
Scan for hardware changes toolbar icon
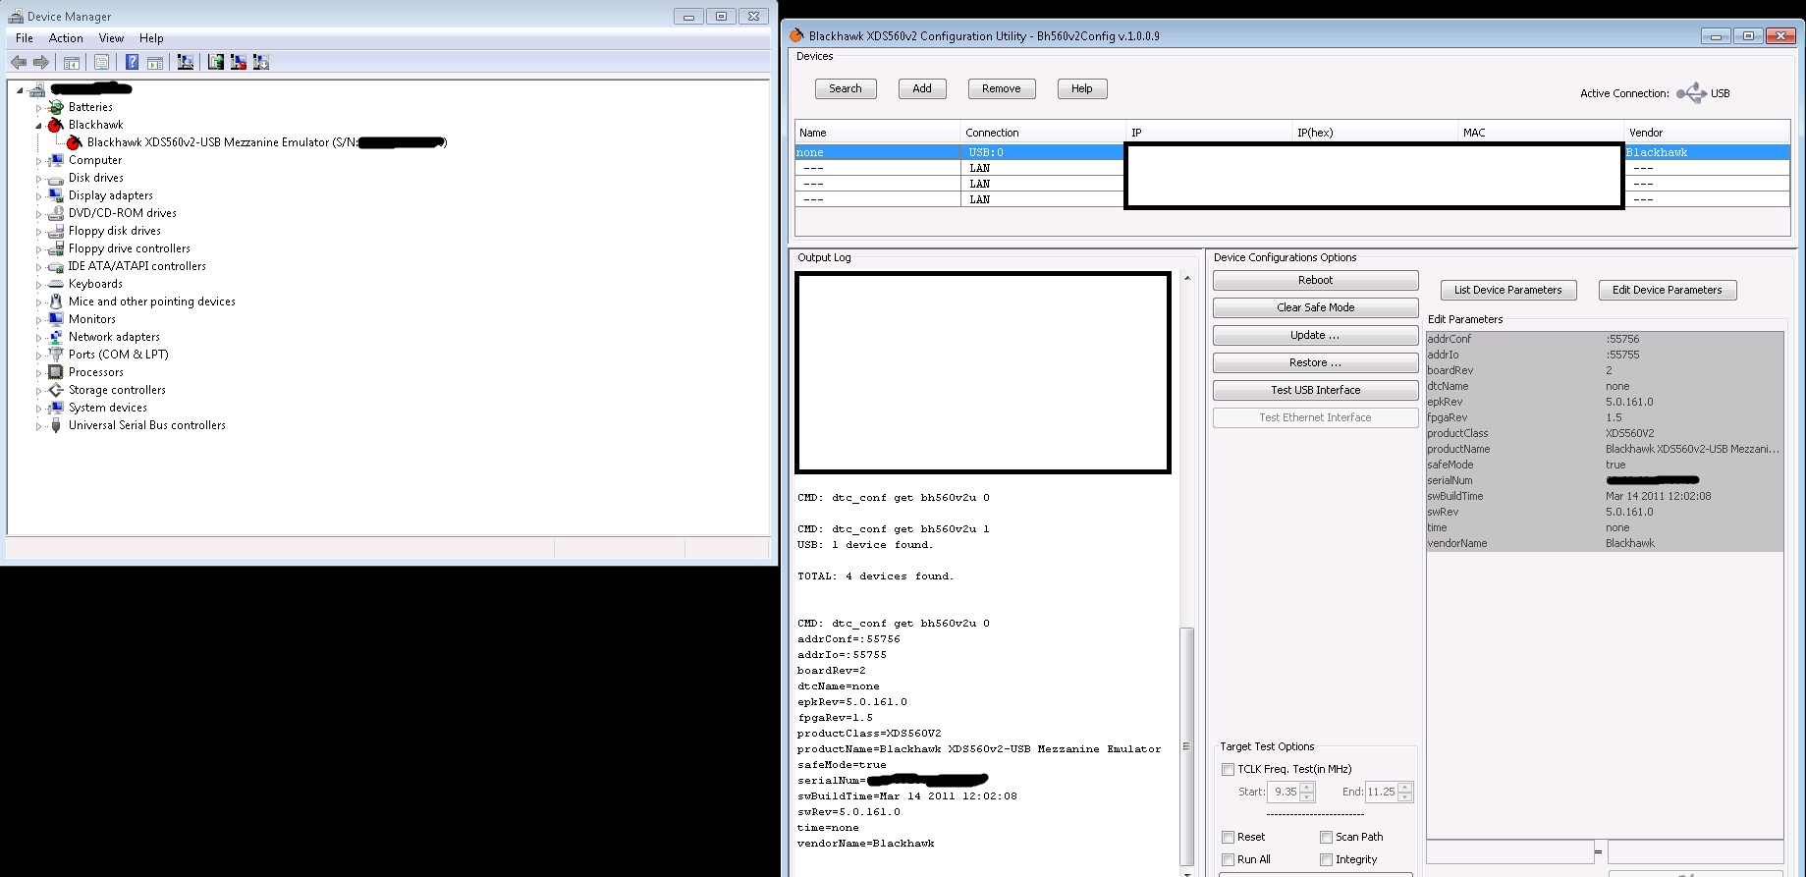(185, 62)
